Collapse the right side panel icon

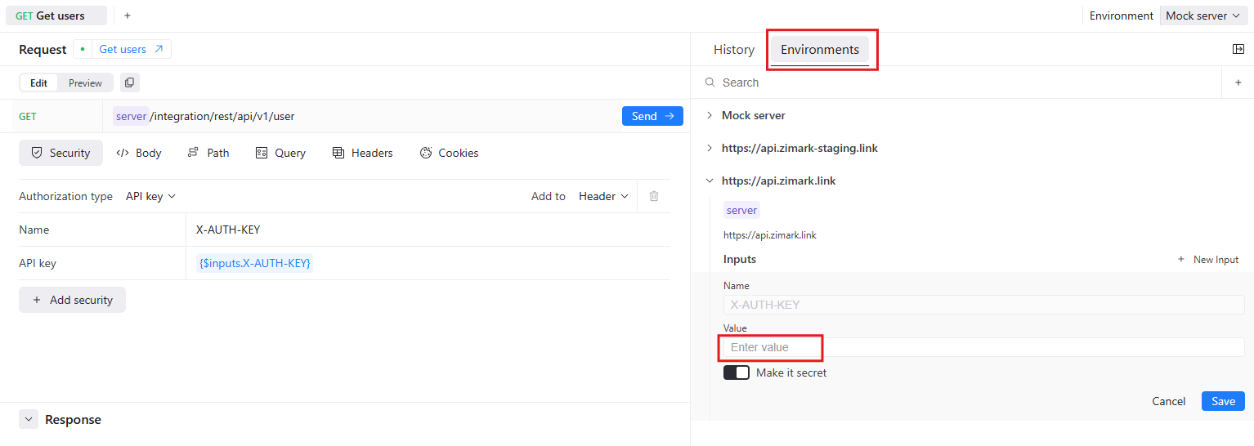click(x=1238, y=49)
